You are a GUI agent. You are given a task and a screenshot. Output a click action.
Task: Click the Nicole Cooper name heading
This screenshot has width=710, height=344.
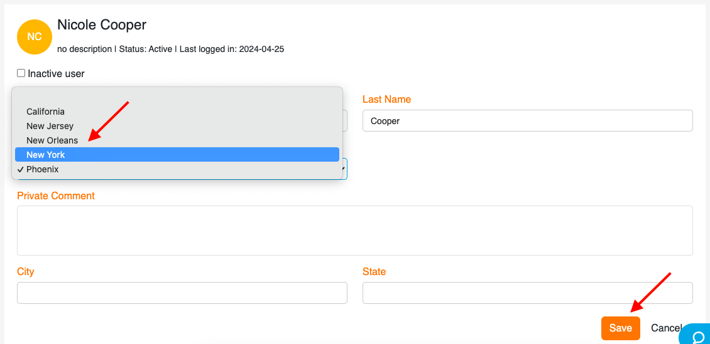pyautogui.click(x=102, y=25)
